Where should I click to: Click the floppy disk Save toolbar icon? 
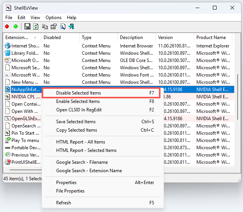(x=28, y=26)
